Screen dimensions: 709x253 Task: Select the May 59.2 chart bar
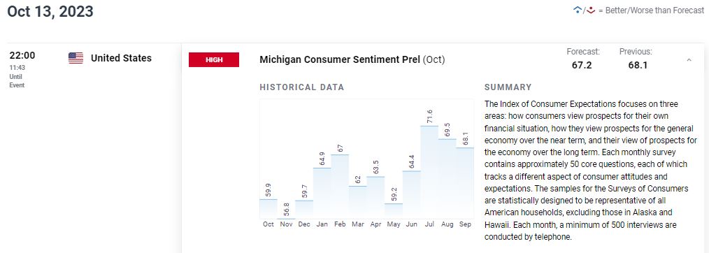pyautogui.click(x=394, y=211)
